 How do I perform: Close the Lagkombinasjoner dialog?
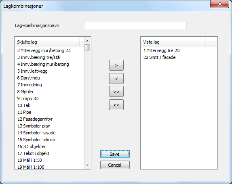[220, 4]
